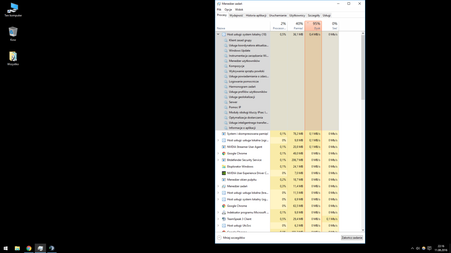Expand Host usługi: usługa lokalna (ogr...
Screen dimensions: 451x253
[x=218, y=140]
